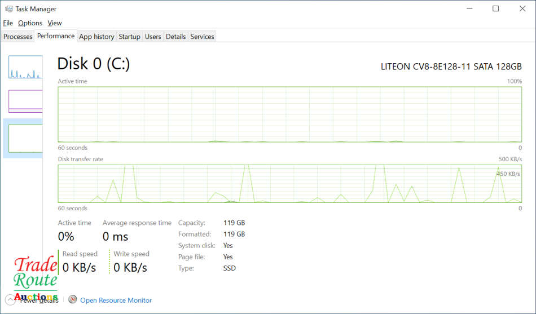This screenshot has width=536, height=314.
Task: Click inside the Active time graph
Action: [x=289, y=114]
